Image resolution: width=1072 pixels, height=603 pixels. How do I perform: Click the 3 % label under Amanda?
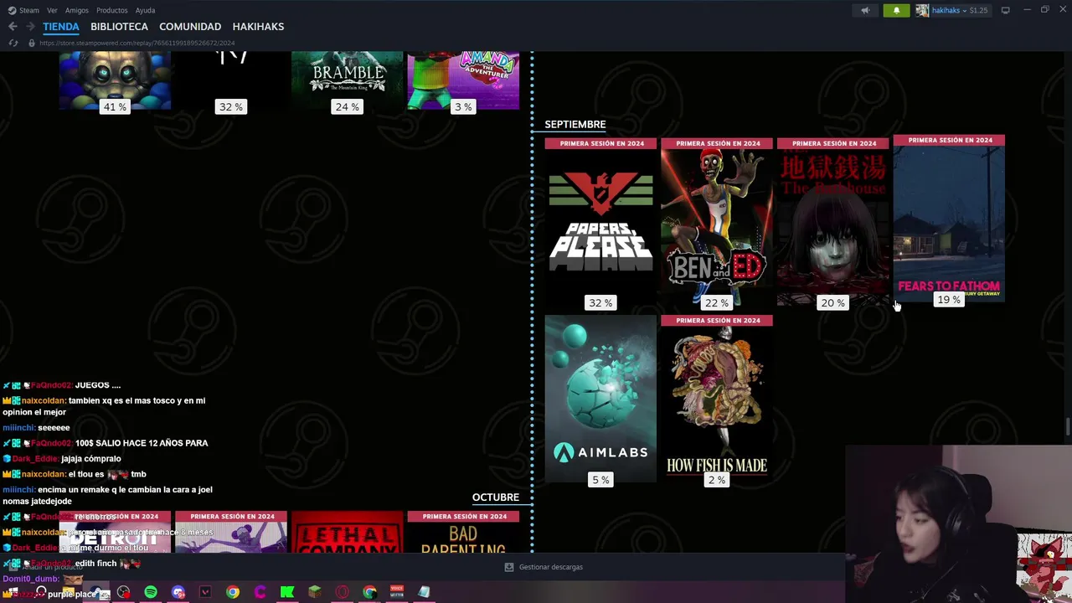click(x=463, y=107)
